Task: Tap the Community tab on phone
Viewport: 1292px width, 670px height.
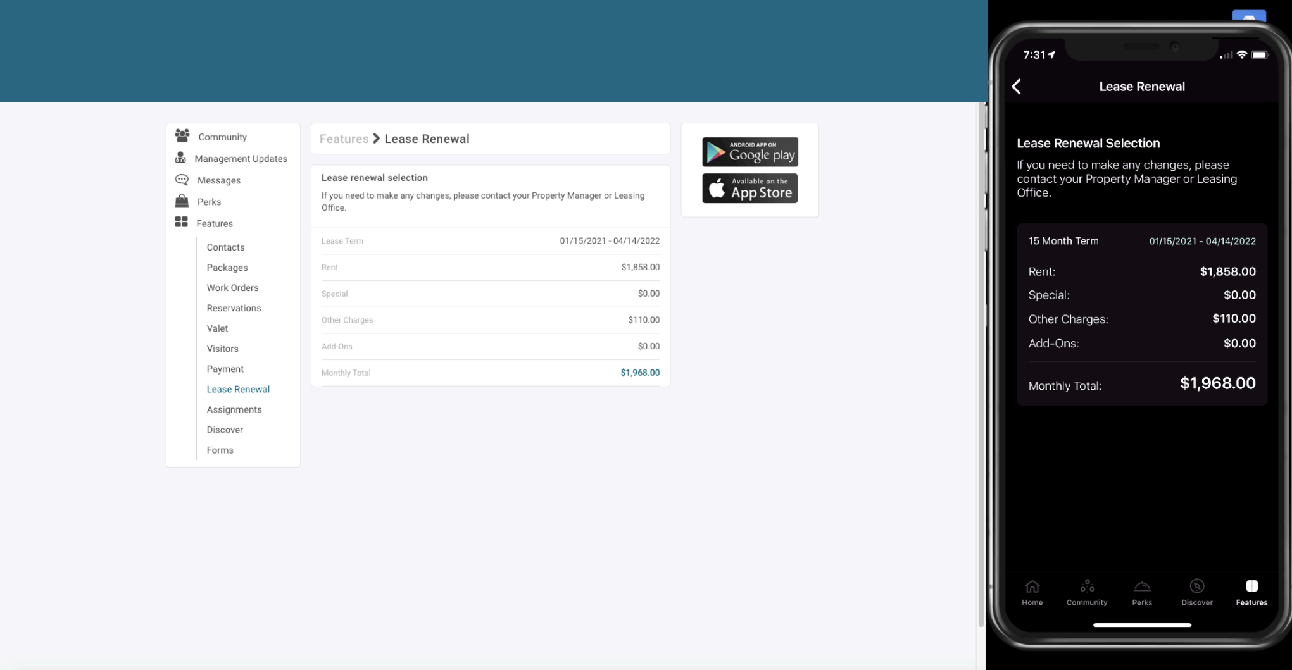Action: (x=1087, y=592)
